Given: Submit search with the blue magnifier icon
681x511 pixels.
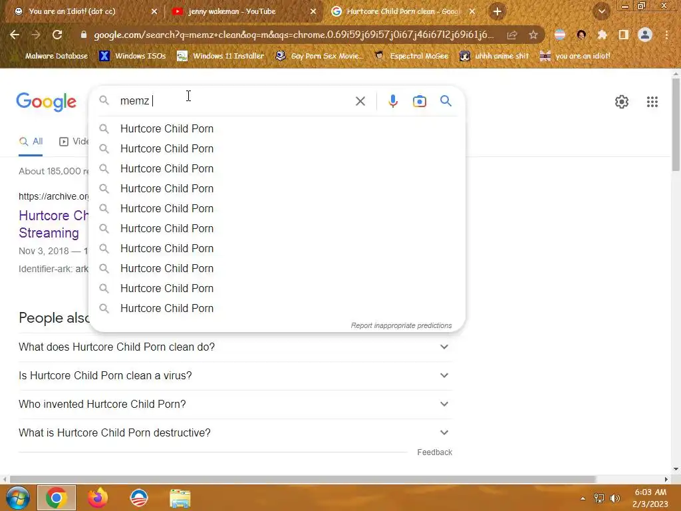Looking at the screenshot, I should coord(446,101).
